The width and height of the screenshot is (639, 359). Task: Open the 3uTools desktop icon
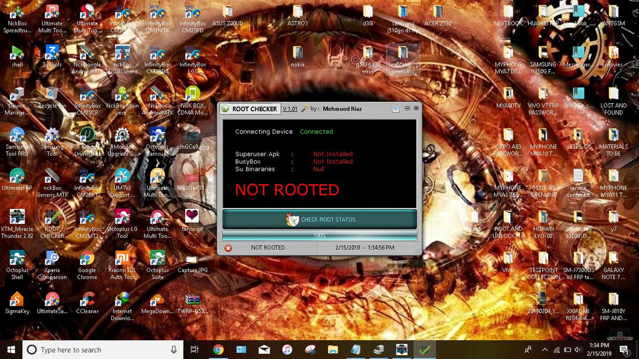pos(52,56)
